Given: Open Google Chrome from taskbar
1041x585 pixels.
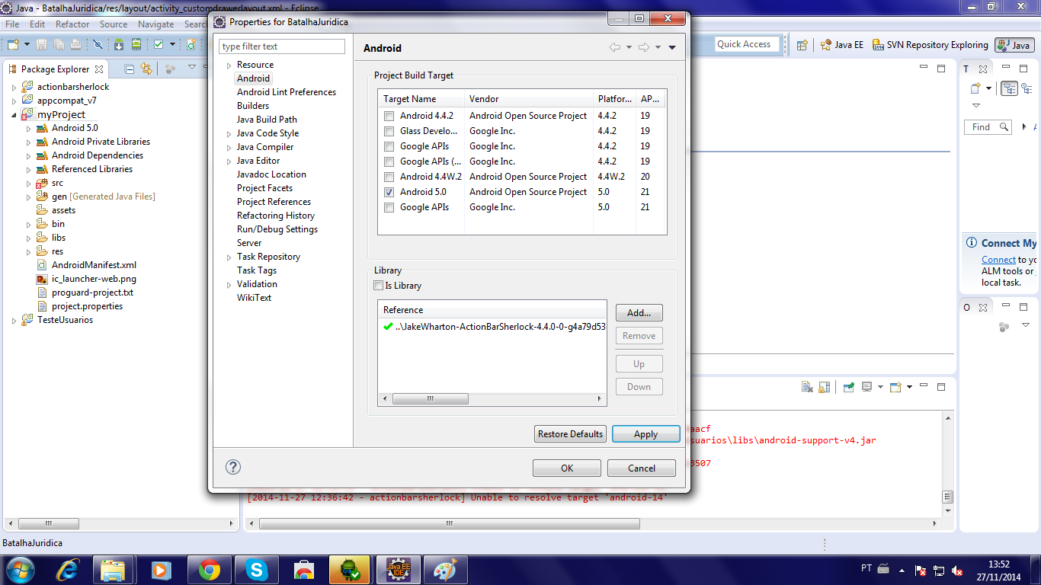Looking at the screenshot, I should pos(209,570).
